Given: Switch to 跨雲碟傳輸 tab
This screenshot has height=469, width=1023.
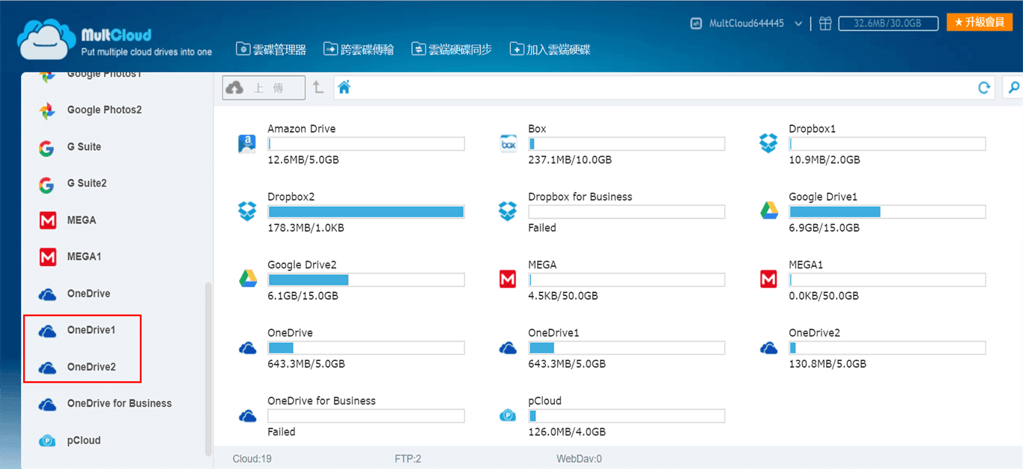Looking at the screenshot, I should coord(359,49).
